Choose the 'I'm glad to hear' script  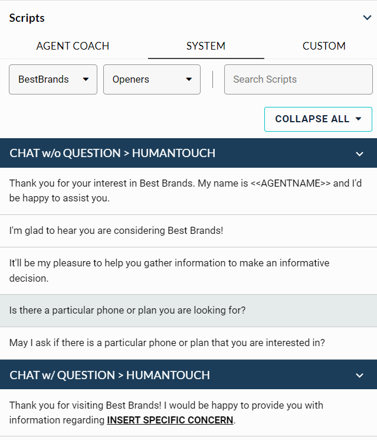point(116,230)
